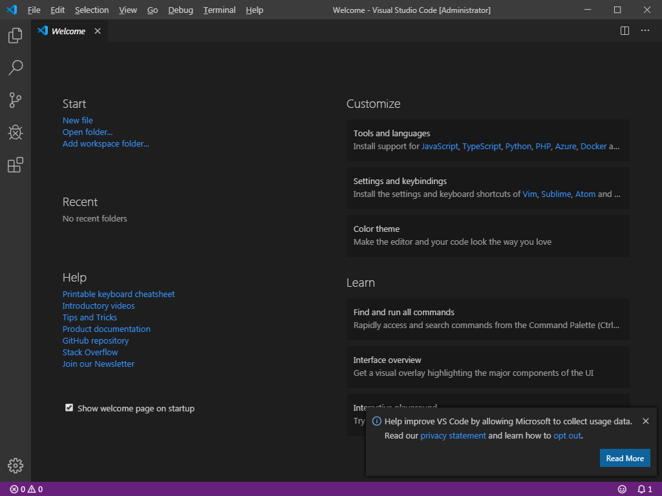Screen dimensions: 662x496
Task: Open the Help menu
Action: coord(255,10)
